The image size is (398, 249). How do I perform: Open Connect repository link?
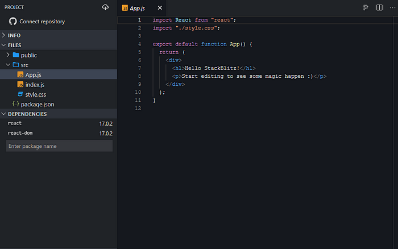click(x=42, y=22)
